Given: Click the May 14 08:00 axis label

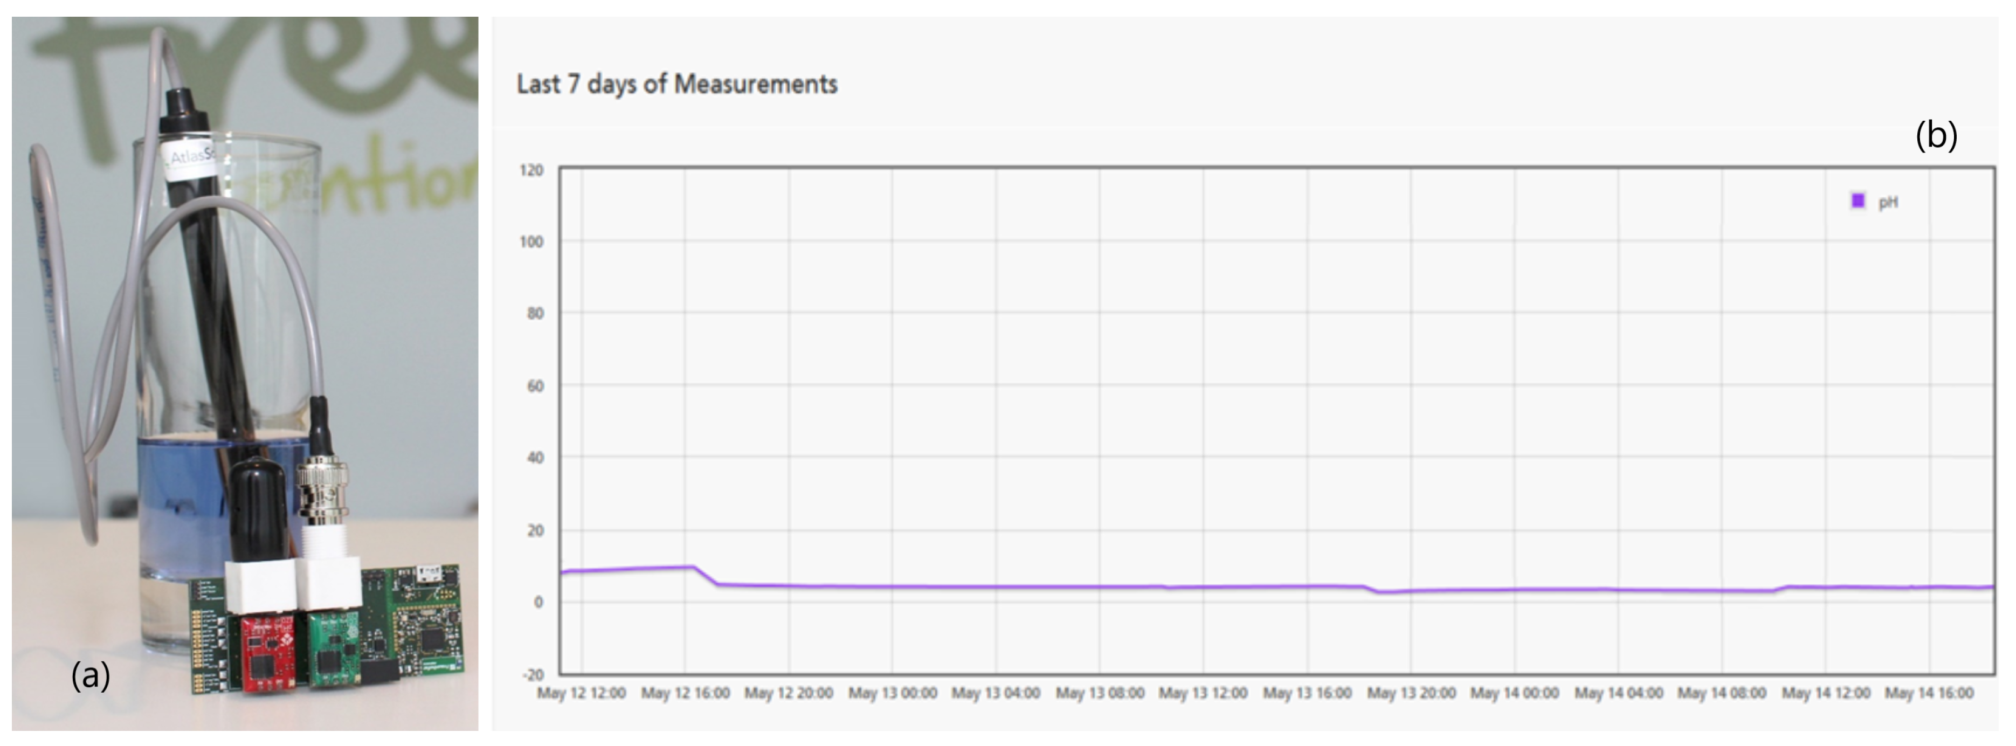Looking at the screenshot, I should 1722,694.
